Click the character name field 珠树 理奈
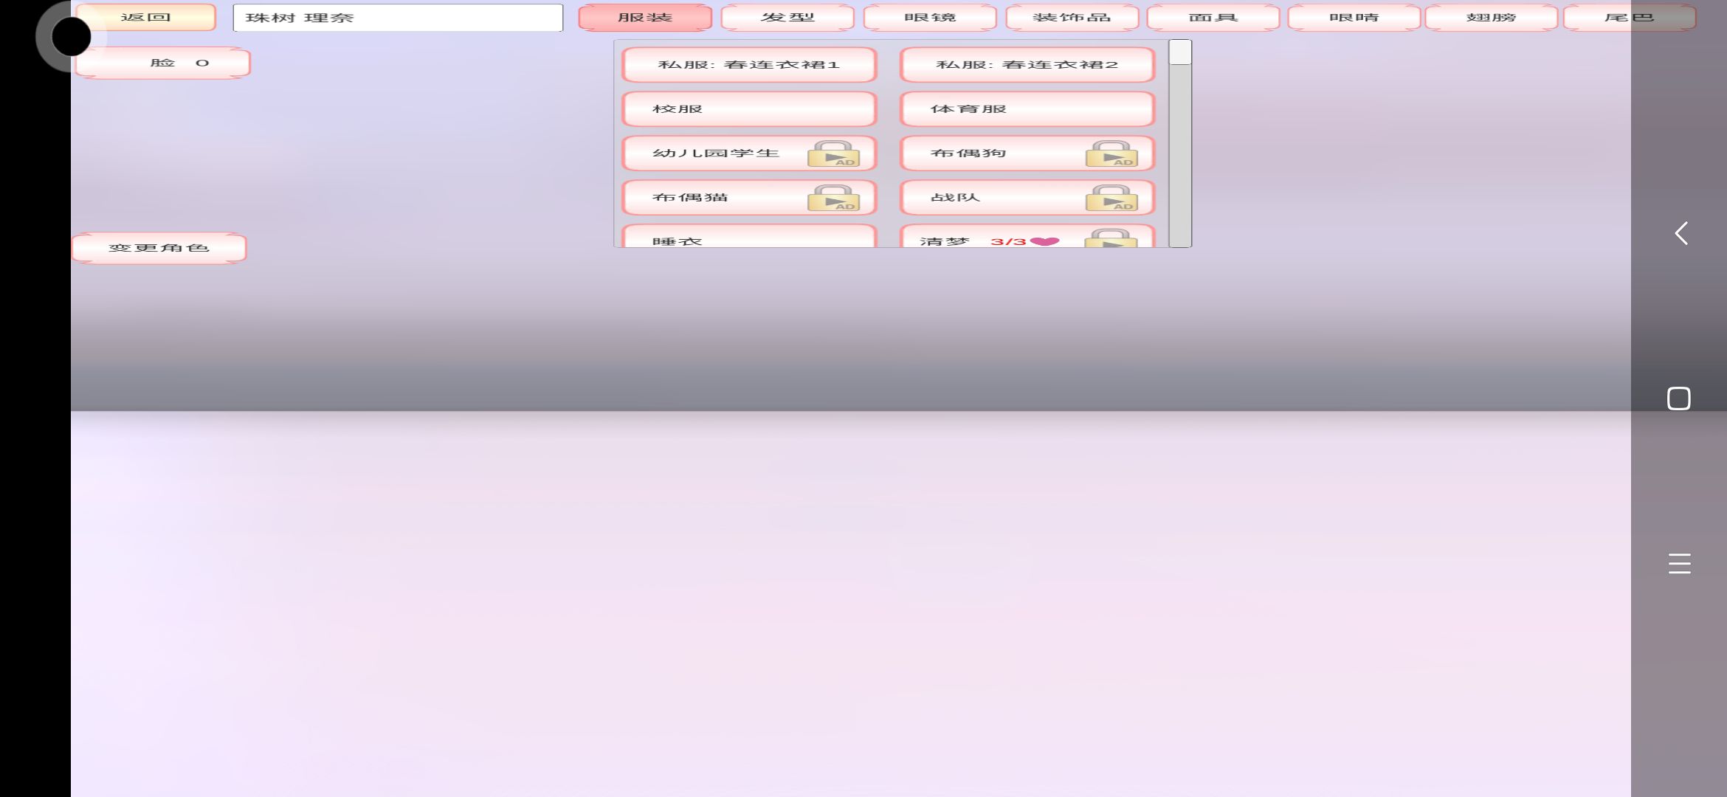This screenshot has height=797, width=1727. tap(398, 18)
